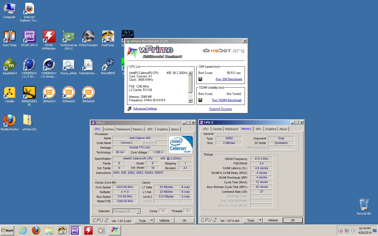
Task: Open Mainboard tab in right CPU-Z window
Action: 232,129
